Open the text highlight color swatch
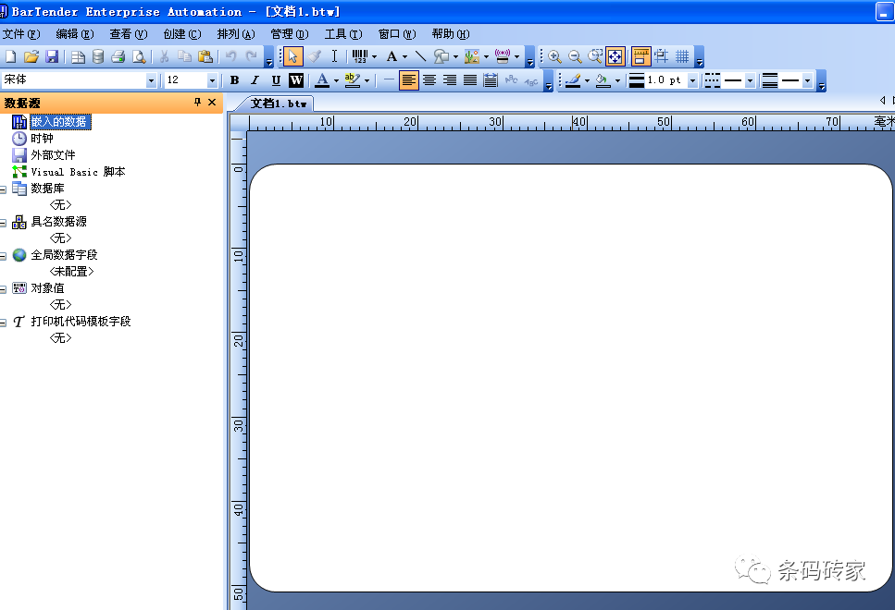This screenshot has height=610, width=895. pyautogui.click(x=353, y=80)
